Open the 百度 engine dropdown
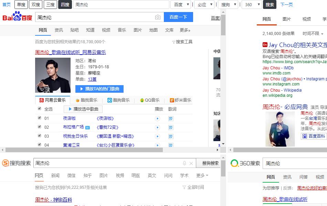The width and height of the screenshot is (327, 206). pyautogui.click(x=181, y=4)
